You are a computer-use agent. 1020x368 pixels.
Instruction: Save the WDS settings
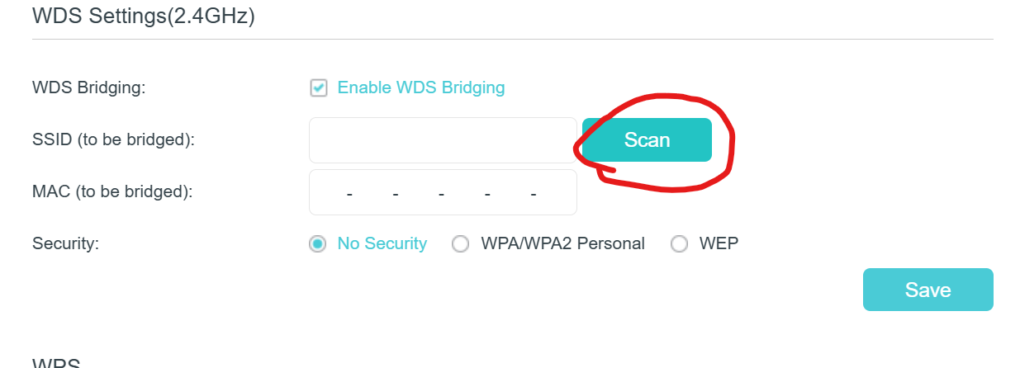(x=927, y=290)
